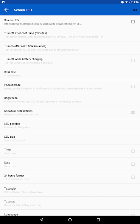The height and width of the screenshot is (224, 140).
Task: Toggle the 24 hours format checkbox
Action: coord(133,177)
